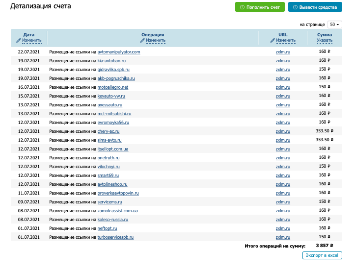This screenshot has height=275, width=354.
Task: Select date 11.07.2021 in proverkaavtopovin.ru row
Action: pyautogui.click(x=28, y=193)
